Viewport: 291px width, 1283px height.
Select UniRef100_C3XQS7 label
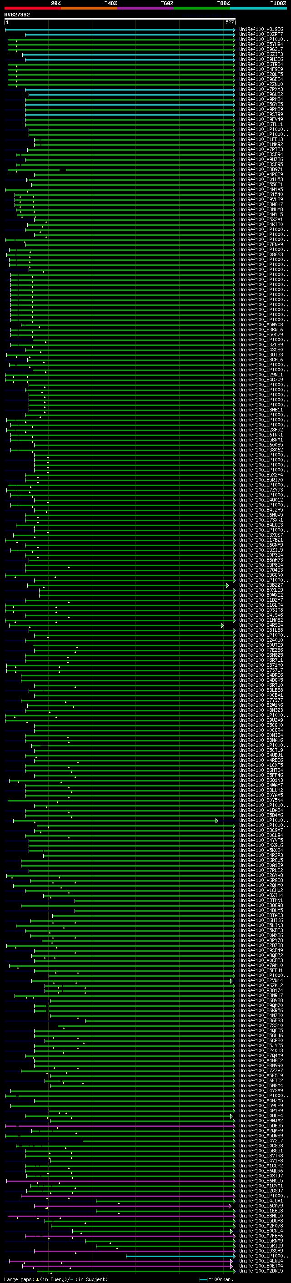[261, 535]
